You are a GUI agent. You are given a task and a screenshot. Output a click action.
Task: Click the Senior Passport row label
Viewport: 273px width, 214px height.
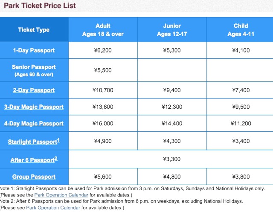point(34,70)
